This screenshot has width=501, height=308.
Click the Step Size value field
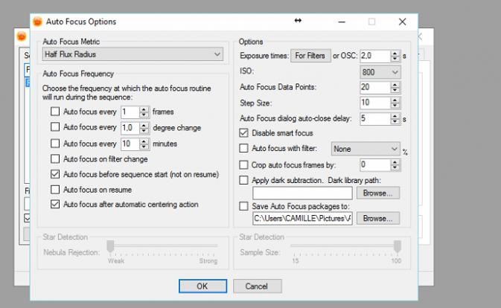(375, 103)
